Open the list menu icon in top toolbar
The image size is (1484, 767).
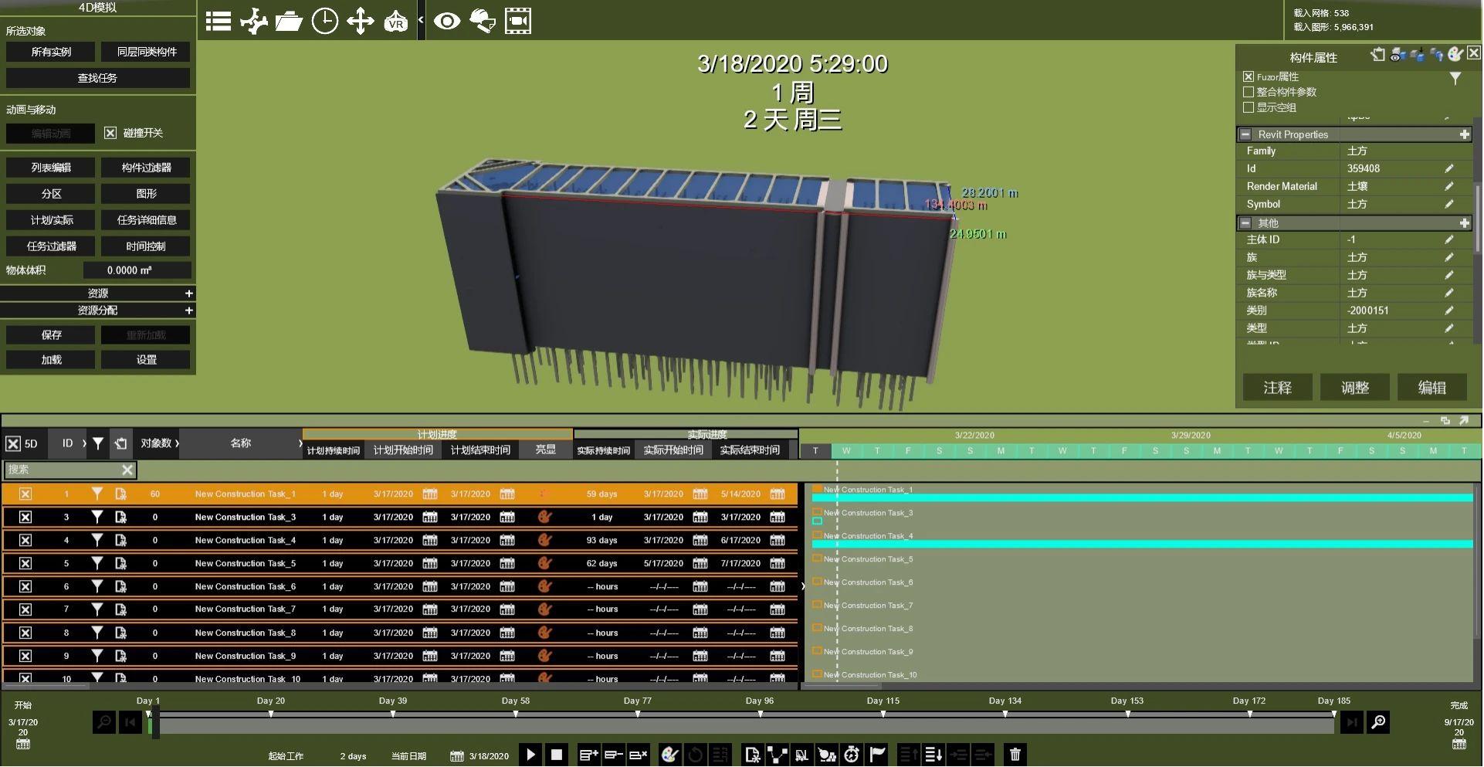pos(219,21)
